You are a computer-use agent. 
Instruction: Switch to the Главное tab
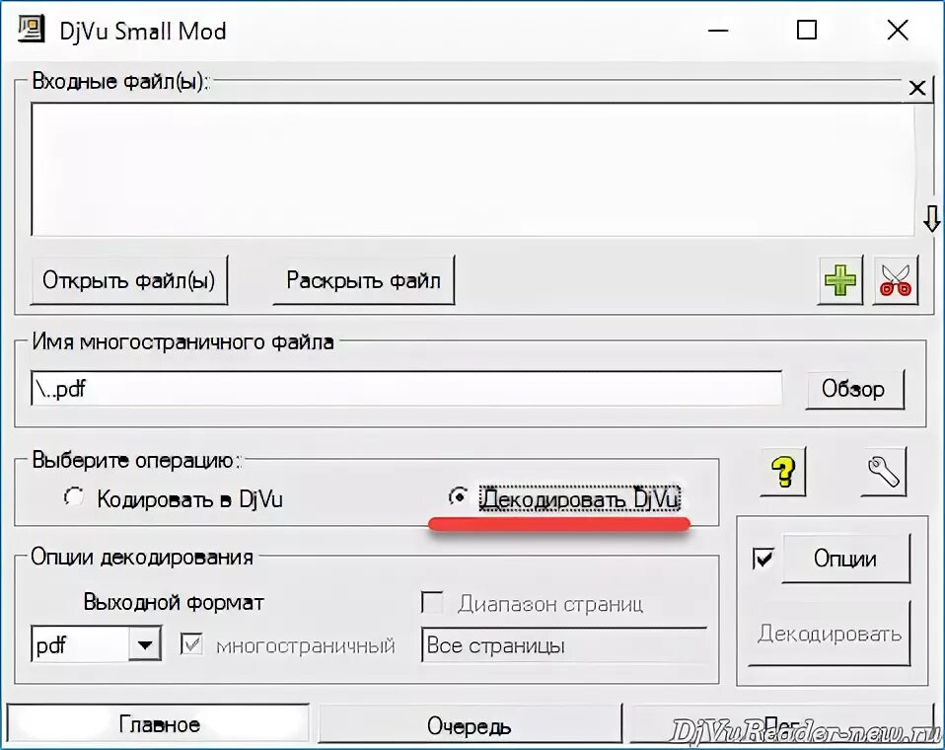(158, 723)
